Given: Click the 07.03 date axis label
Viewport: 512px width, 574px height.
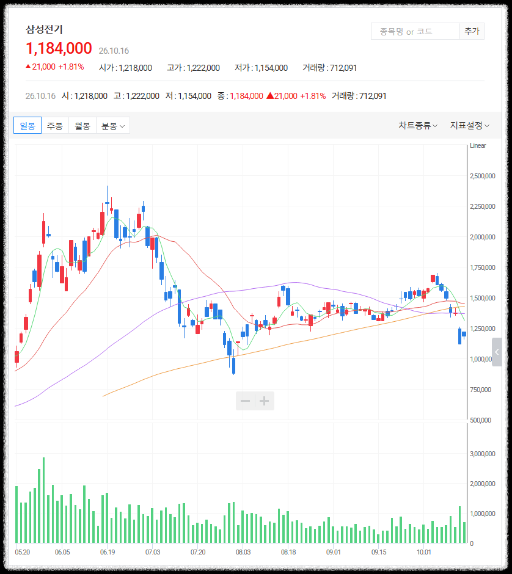Looking at the screenshot, I should click(x=153, y=551).
